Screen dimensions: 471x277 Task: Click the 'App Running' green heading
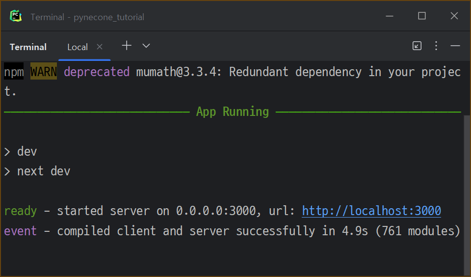tap(232, 111)
